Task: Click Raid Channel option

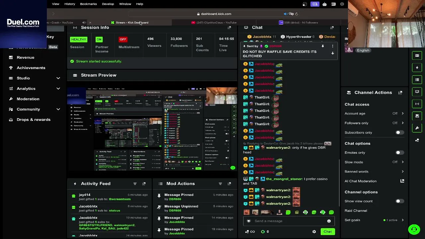Action: coord(356,211)
